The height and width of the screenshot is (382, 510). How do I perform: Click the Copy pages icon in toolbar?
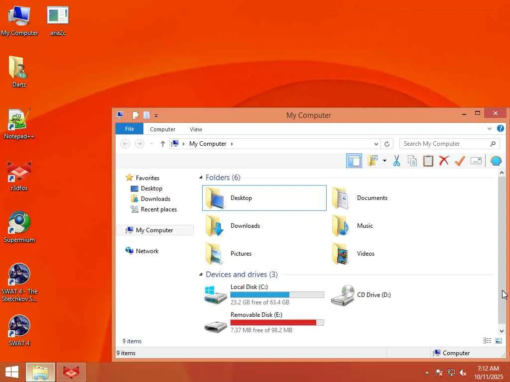pyautogui.click(x=412, y=161)
